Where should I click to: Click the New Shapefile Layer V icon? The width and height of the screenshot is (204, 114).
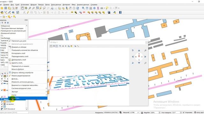(x=6, y=13)
